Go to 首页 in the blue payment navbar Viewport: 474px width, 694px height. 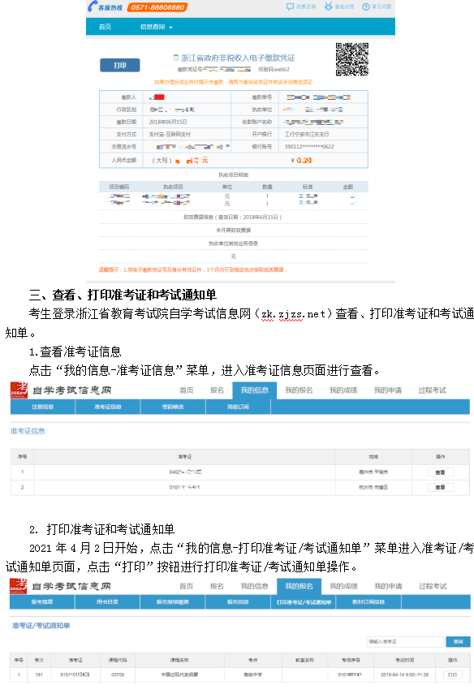105,27
